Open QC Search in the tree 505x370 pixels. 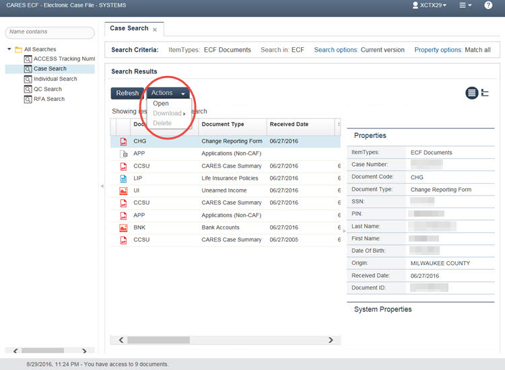[48, 89]
